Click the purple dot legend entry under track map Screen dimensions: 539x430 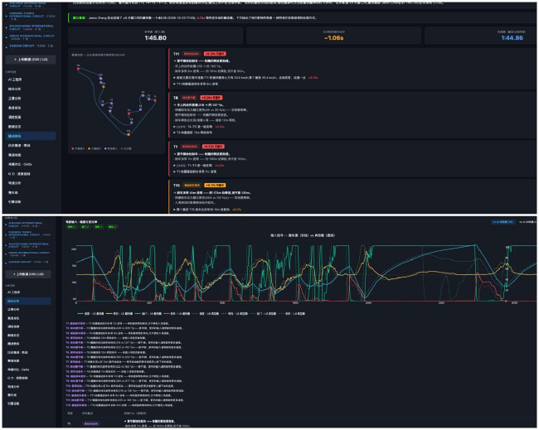(x=111, y=148)
